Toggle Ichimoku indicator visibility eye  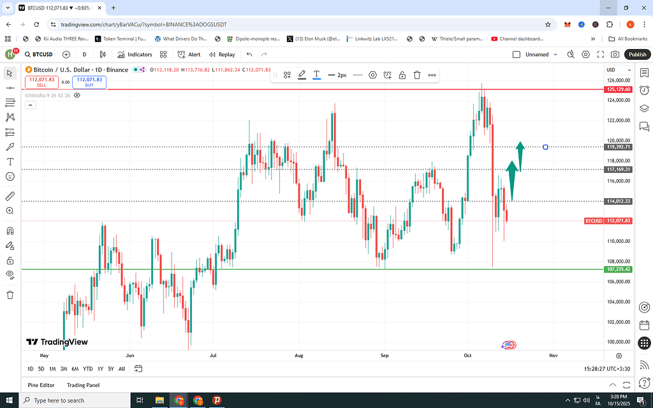77,95
